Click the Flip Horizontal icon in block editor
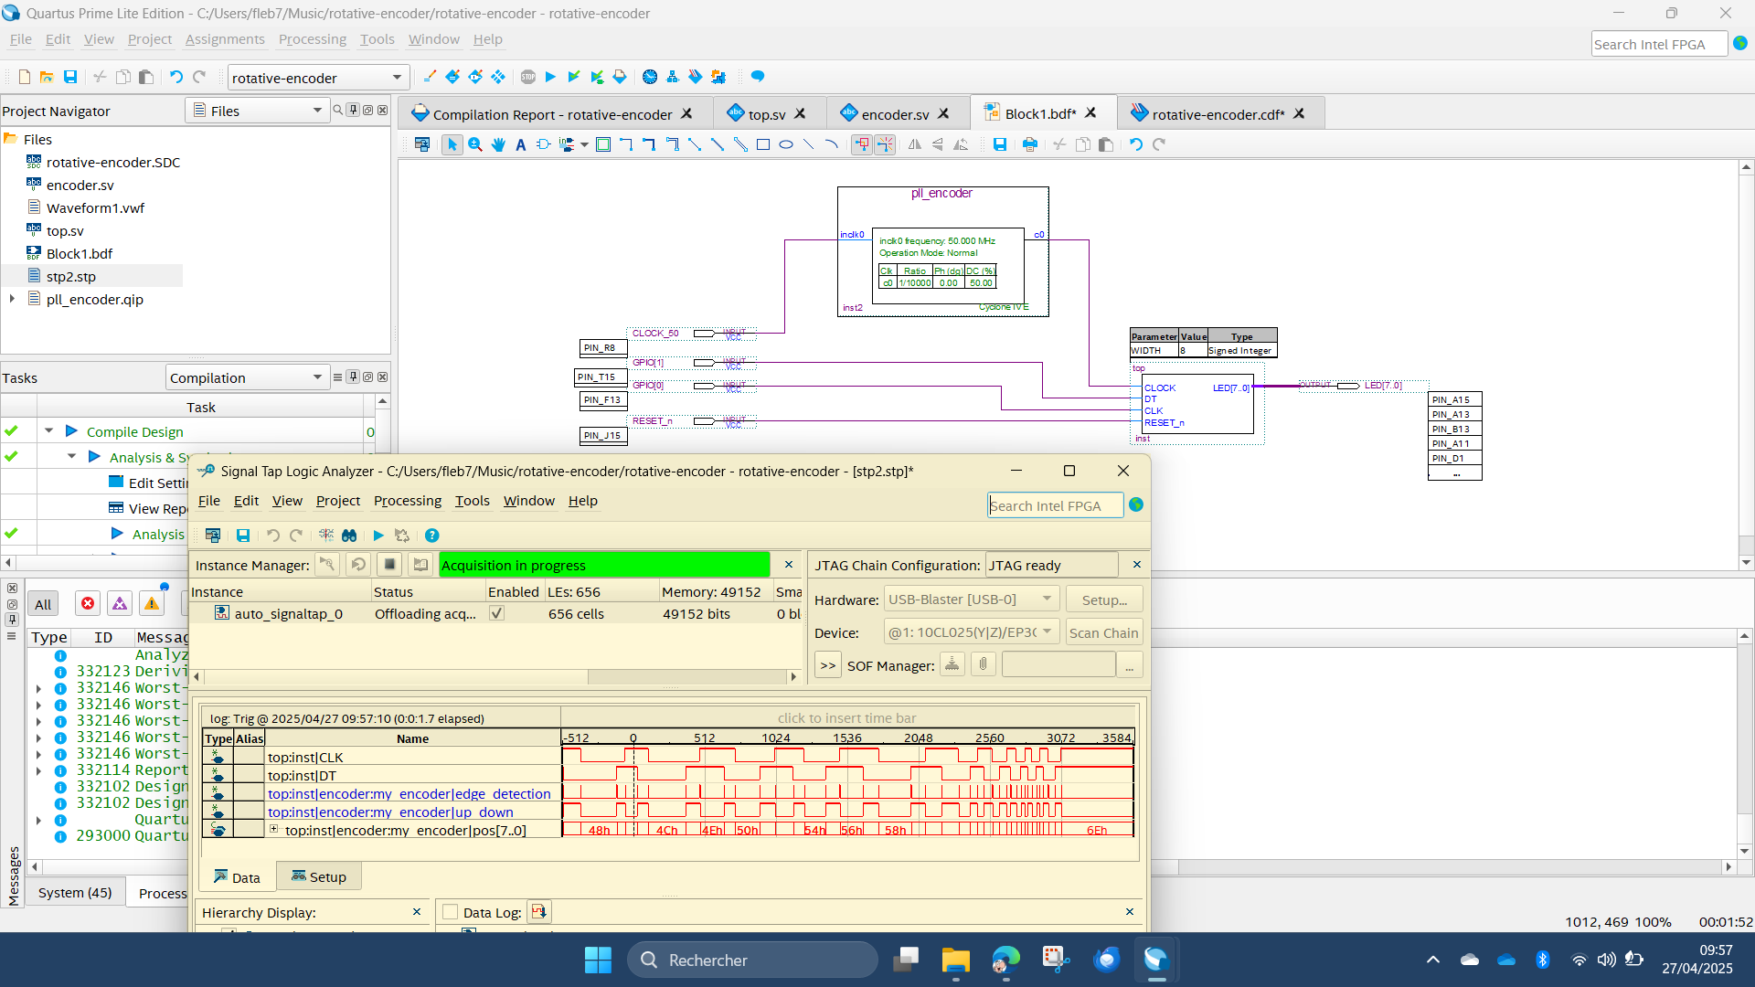Screen dimensions: 1755x987 point(915,144)
